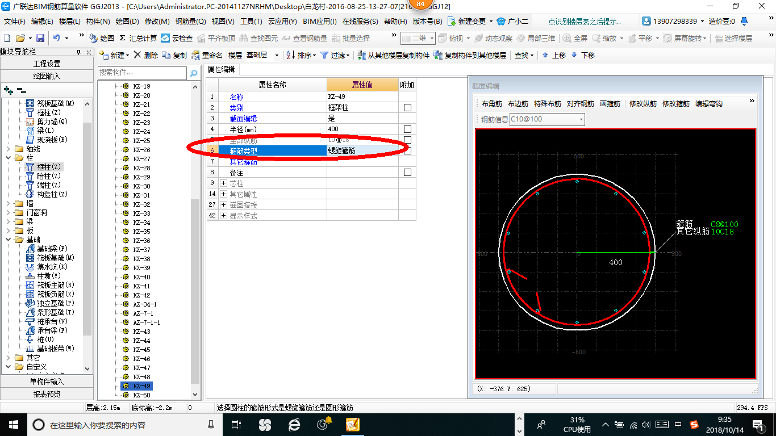This screenshot has height=436, width=776.
Task: Click the 螺旋箍筋 property value cell
Action: 362,151
